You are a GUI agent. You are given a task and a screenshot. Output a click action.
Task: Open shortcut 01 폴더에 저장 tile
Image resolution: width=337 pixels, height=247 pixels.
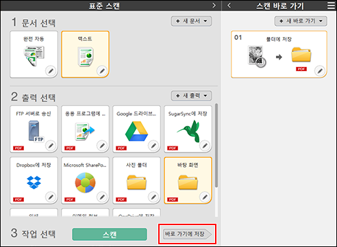pyautogui.click(x=279, y=54)
